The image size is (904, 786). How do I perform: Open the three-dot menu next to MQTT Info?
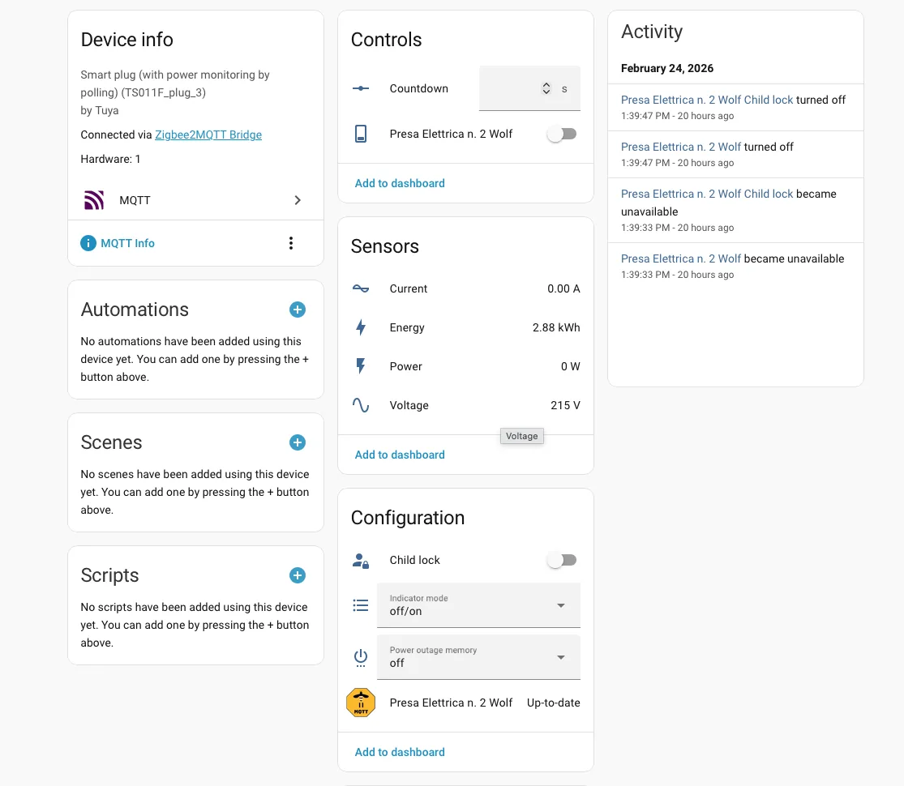tap(291, 242)
